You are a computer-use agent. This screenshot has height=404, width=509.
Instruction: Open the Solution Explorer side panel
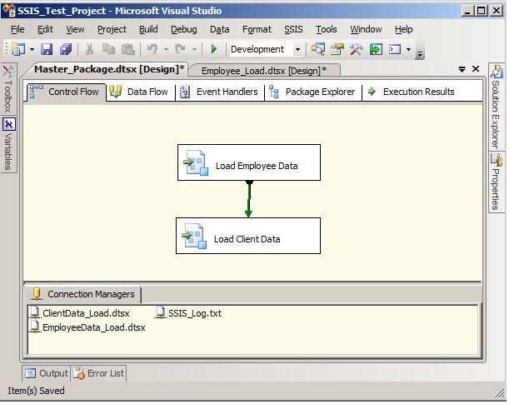[x=497, y=107]
